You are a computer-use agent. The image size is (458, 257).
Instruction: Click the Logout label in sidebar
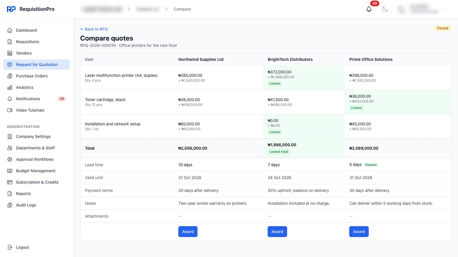23,247
